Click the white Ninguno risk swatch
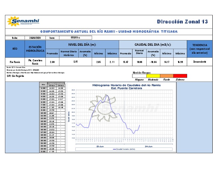 [140, 76]
